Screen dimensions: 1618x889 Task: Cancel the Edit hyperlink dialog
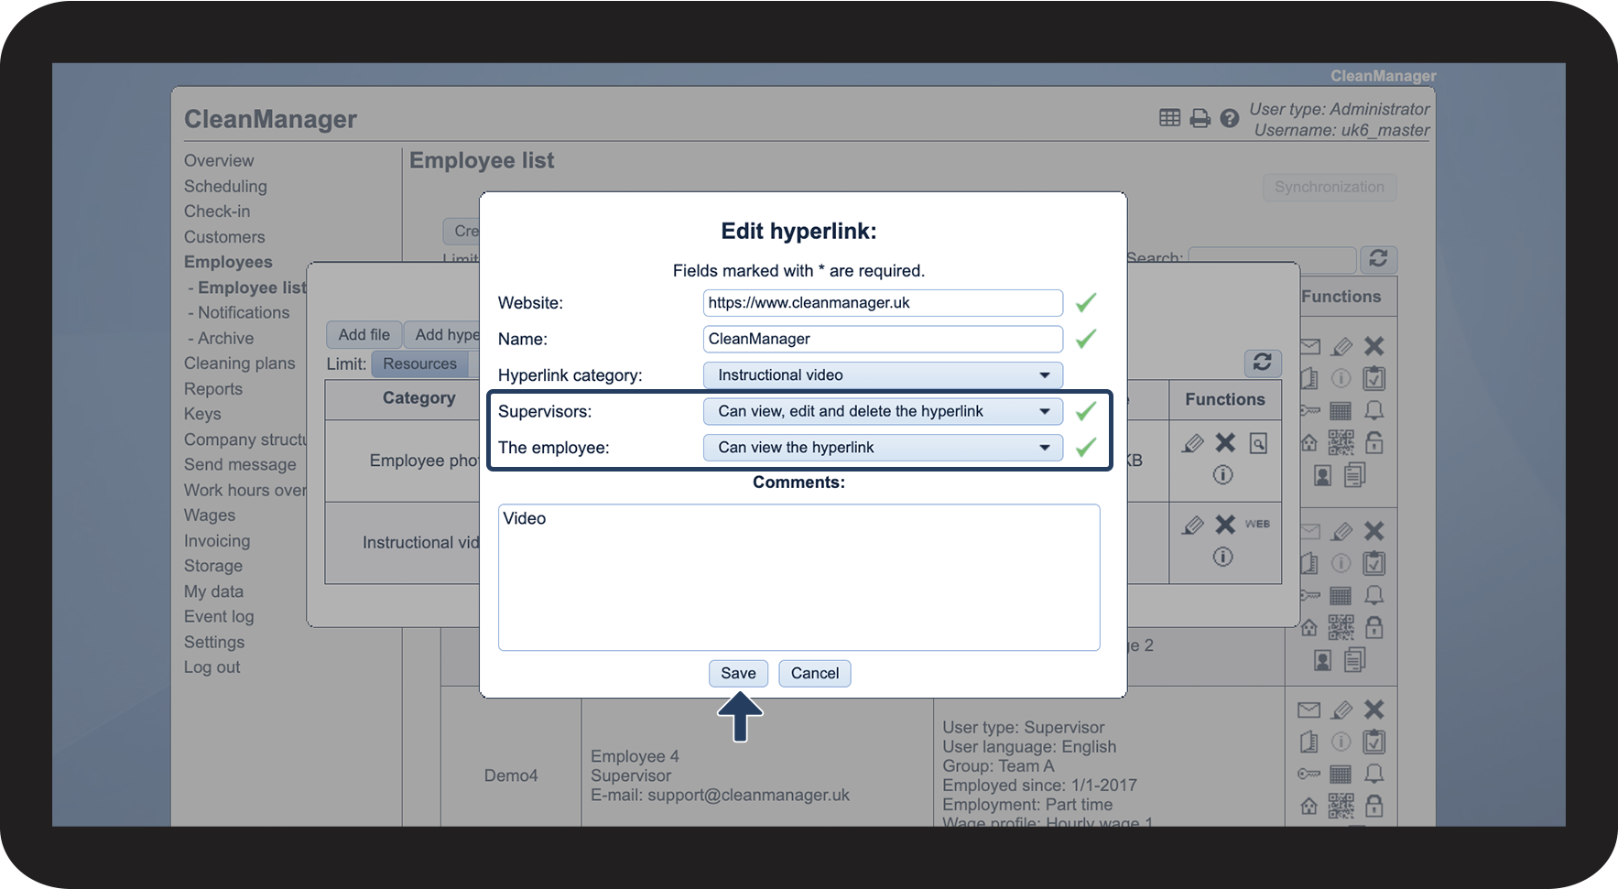(x=815, y=674)
